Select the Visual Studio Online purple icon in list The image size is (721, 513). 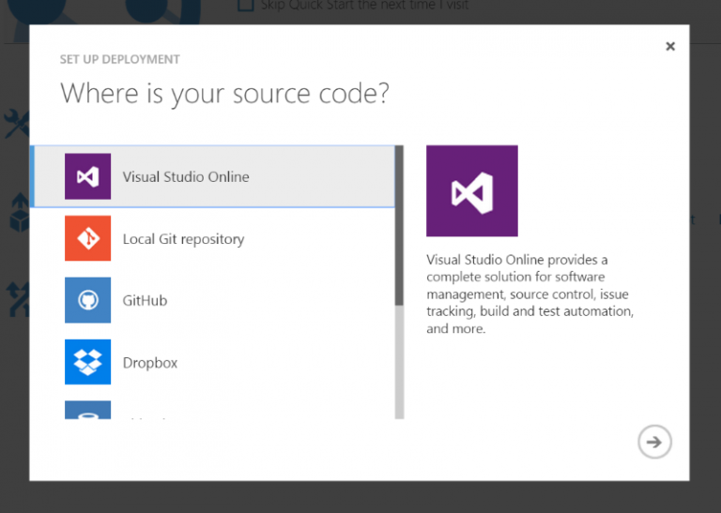pyautogui.click(x=87, y=176)
